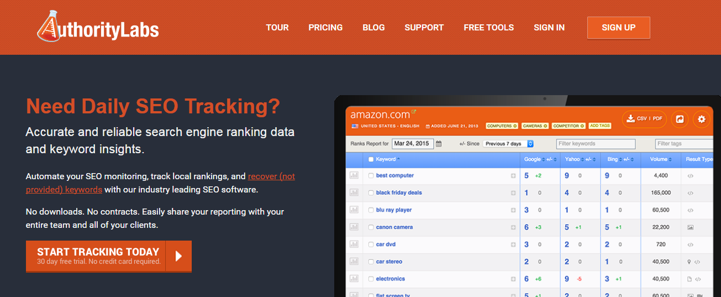Viewport: 721px width, 297px height.
Task: Click the plus icon on car dvd row
Action: coord(513,244)
